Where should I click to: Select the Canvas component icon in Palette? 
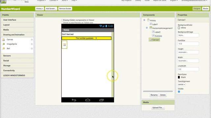point(4,40)
